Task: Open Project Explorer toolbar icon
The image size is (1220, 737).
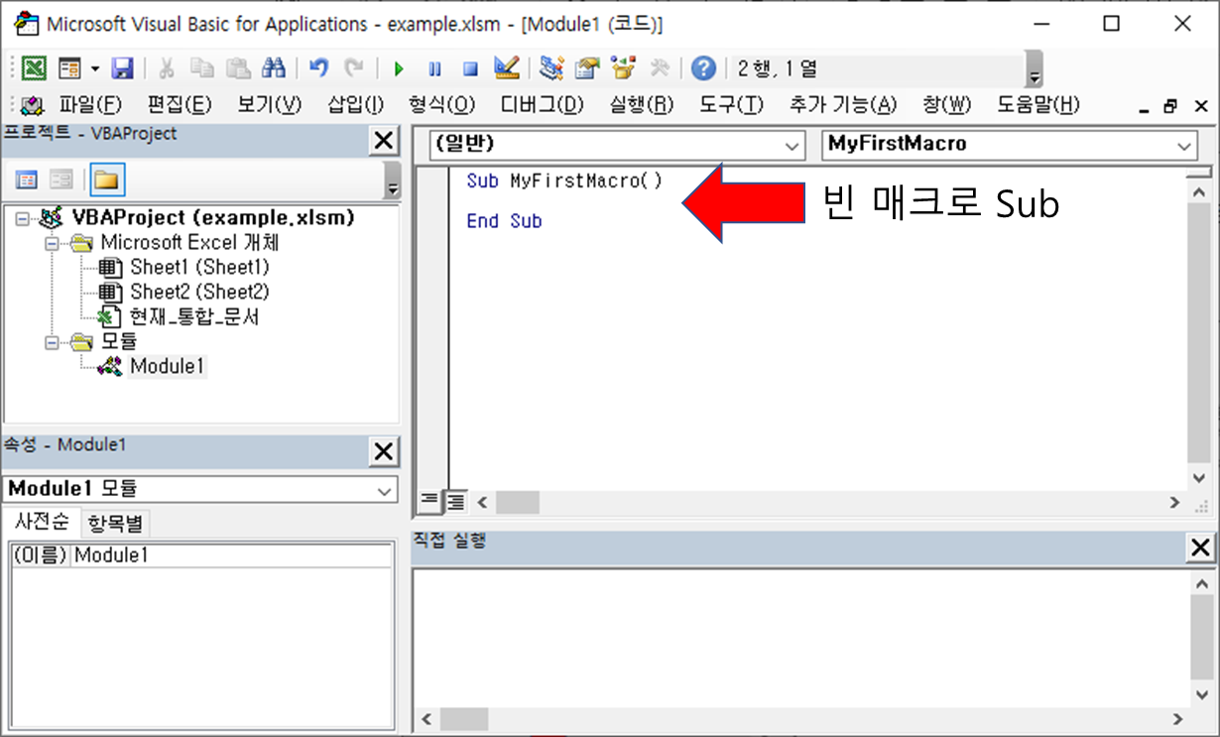Action: (552, 68)
